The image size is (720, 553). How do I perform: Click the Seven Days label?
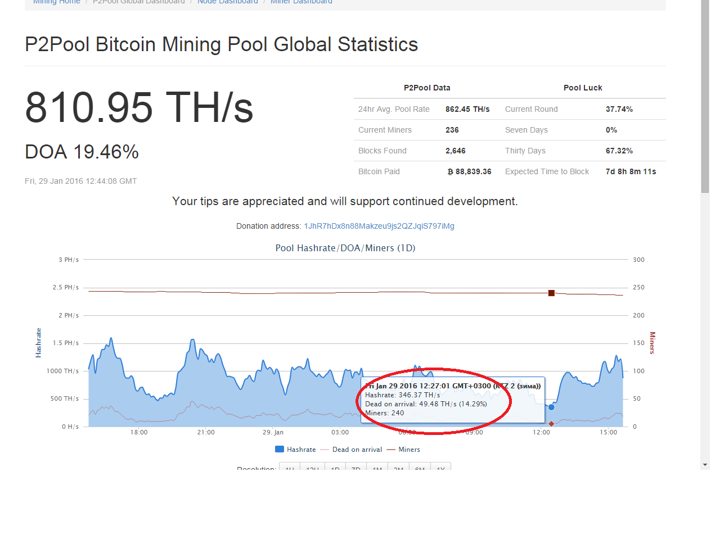click(526, 130)
